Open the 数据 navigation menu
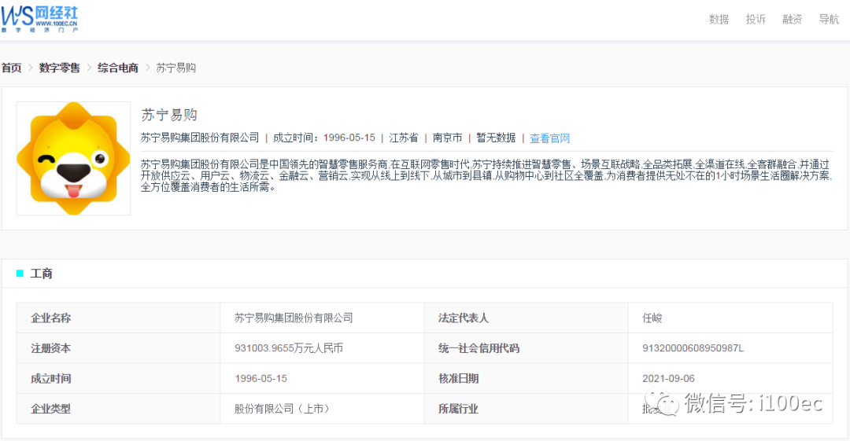Screen dimensions: 850x441 pyautogui.click(x=719, y=20)
